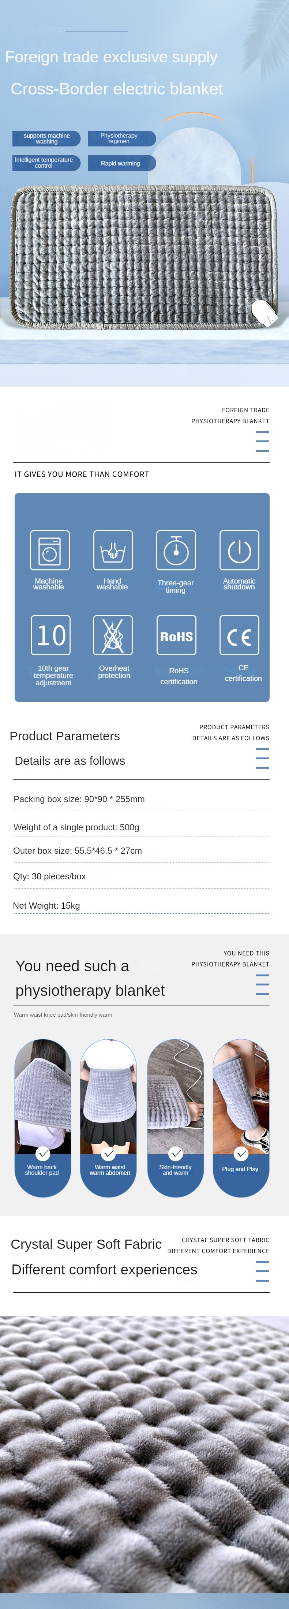
Task: Select the CE certification icon
Action: click(239, 634)
